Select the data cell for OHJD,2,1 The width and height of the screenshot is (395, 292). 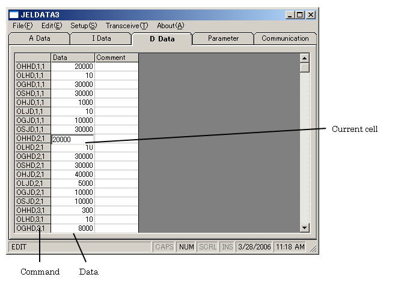point(73,174)
